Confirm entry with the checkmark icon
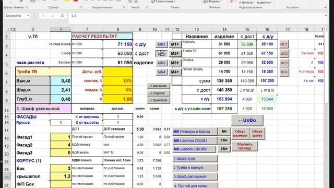334x188 pixels. 53,16
